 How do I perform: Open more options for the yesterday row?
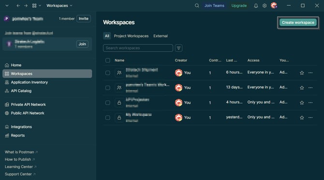coord(310,118)
